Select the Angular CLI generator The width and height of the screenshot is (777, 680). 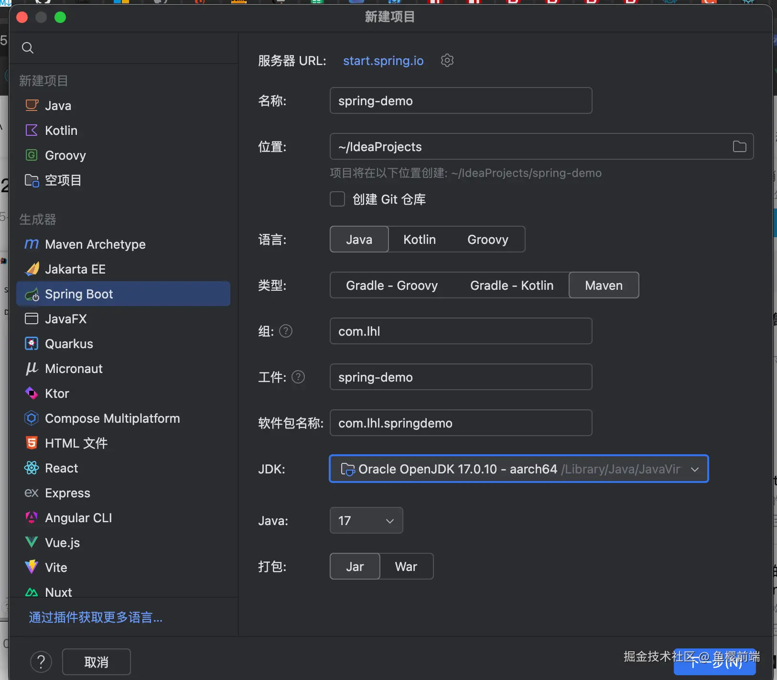123,517
